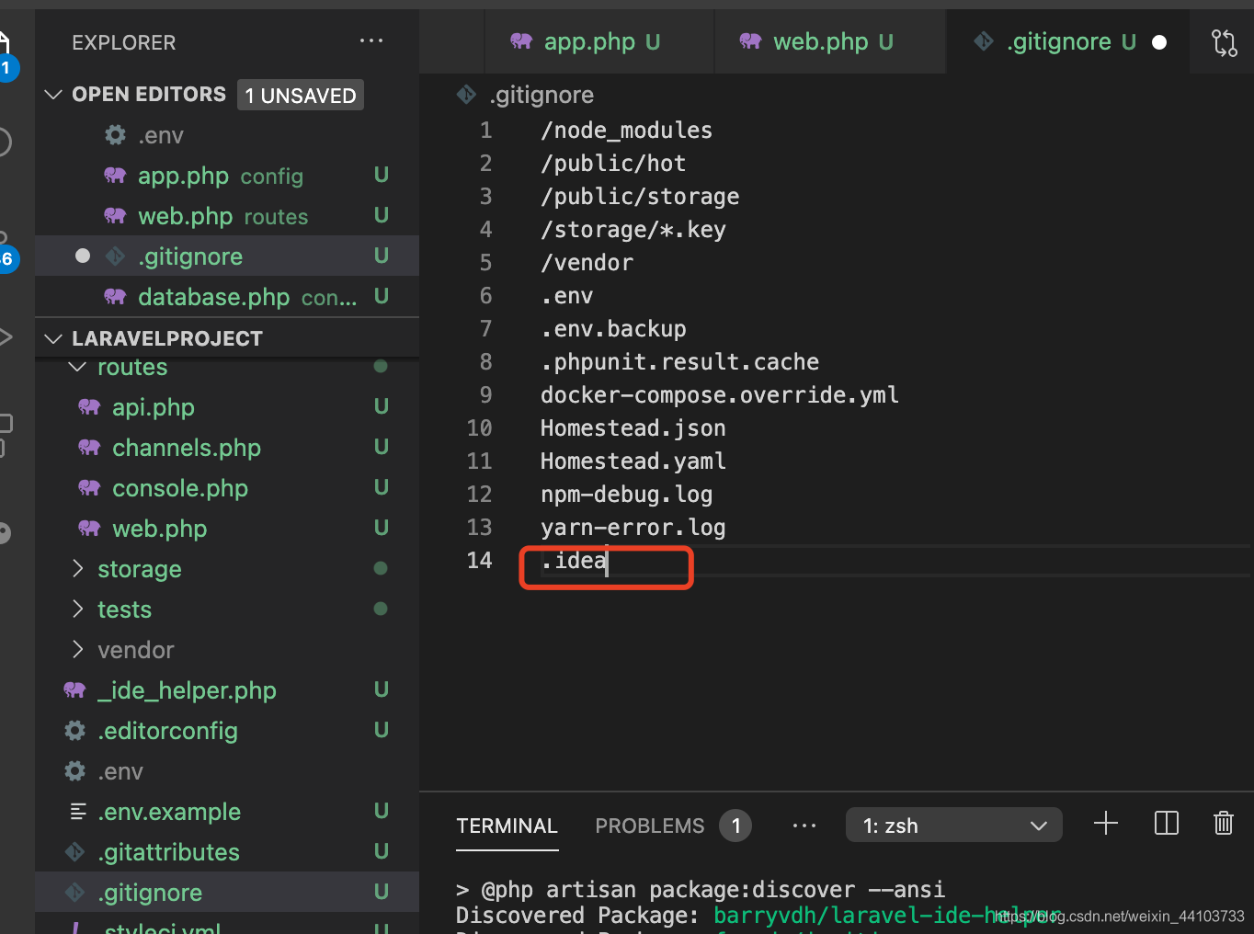This screenshot has height=934, width=1254.
Task: Click gear icon of .editorconfig file
Action: coord(74,730)
